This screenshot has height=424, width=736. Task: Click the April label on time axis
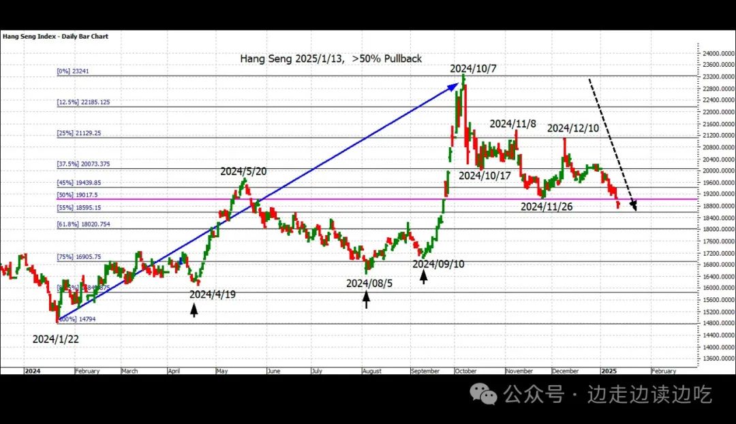tap(174, 371)
